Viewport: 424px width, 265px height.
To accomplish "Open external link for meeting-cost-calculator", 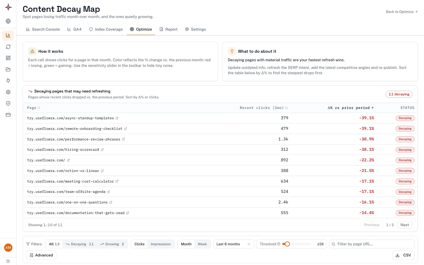I will click(117, 181).
